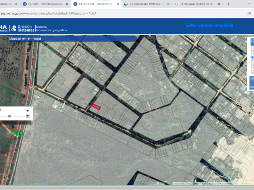Click the red highlighted parcel on map
Image resolution: width=254 pixels, height=190 pixels.
96,106
